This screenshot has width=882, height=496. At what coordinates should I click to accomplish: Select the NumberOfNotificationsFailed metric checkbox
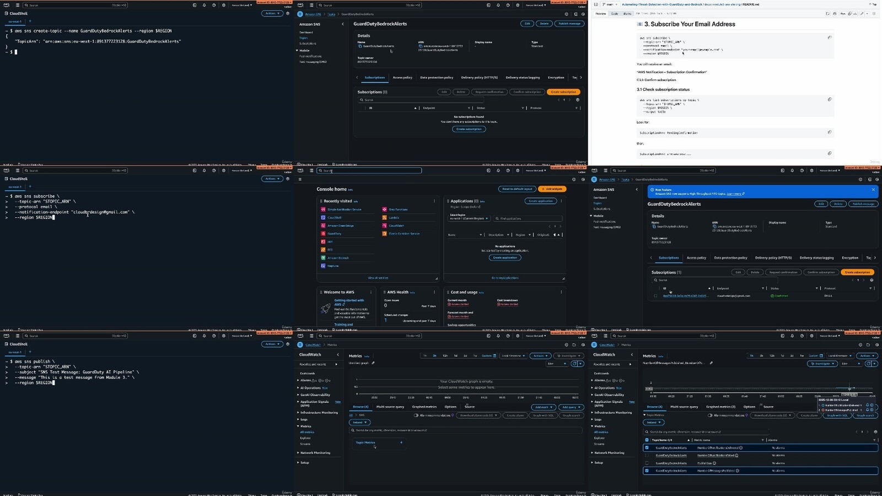click(x=647, y=455)
